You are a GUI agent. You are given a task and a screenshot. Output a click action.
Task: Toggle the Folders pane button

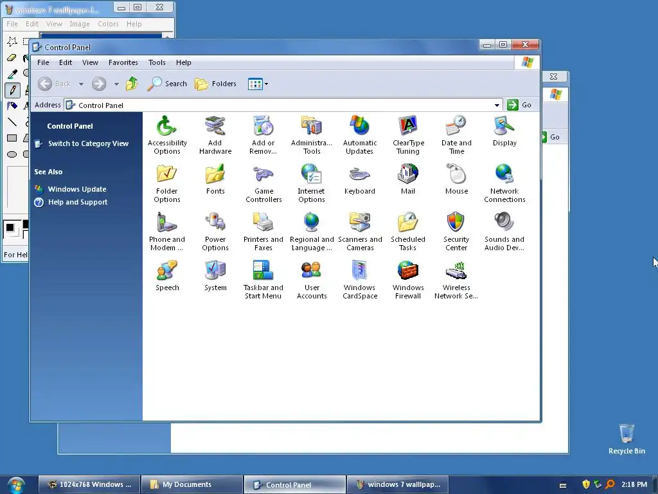[x=215, y=84]
